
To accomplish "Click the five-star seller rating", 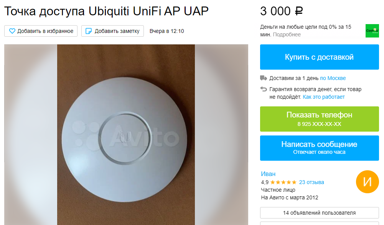I will (x=283, y=182).
